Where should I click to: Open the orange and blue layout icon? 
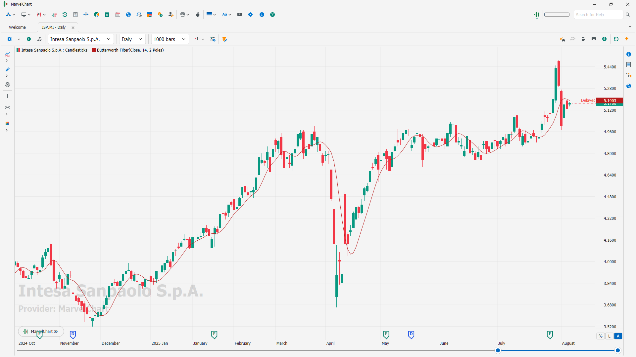coord(150,15)
